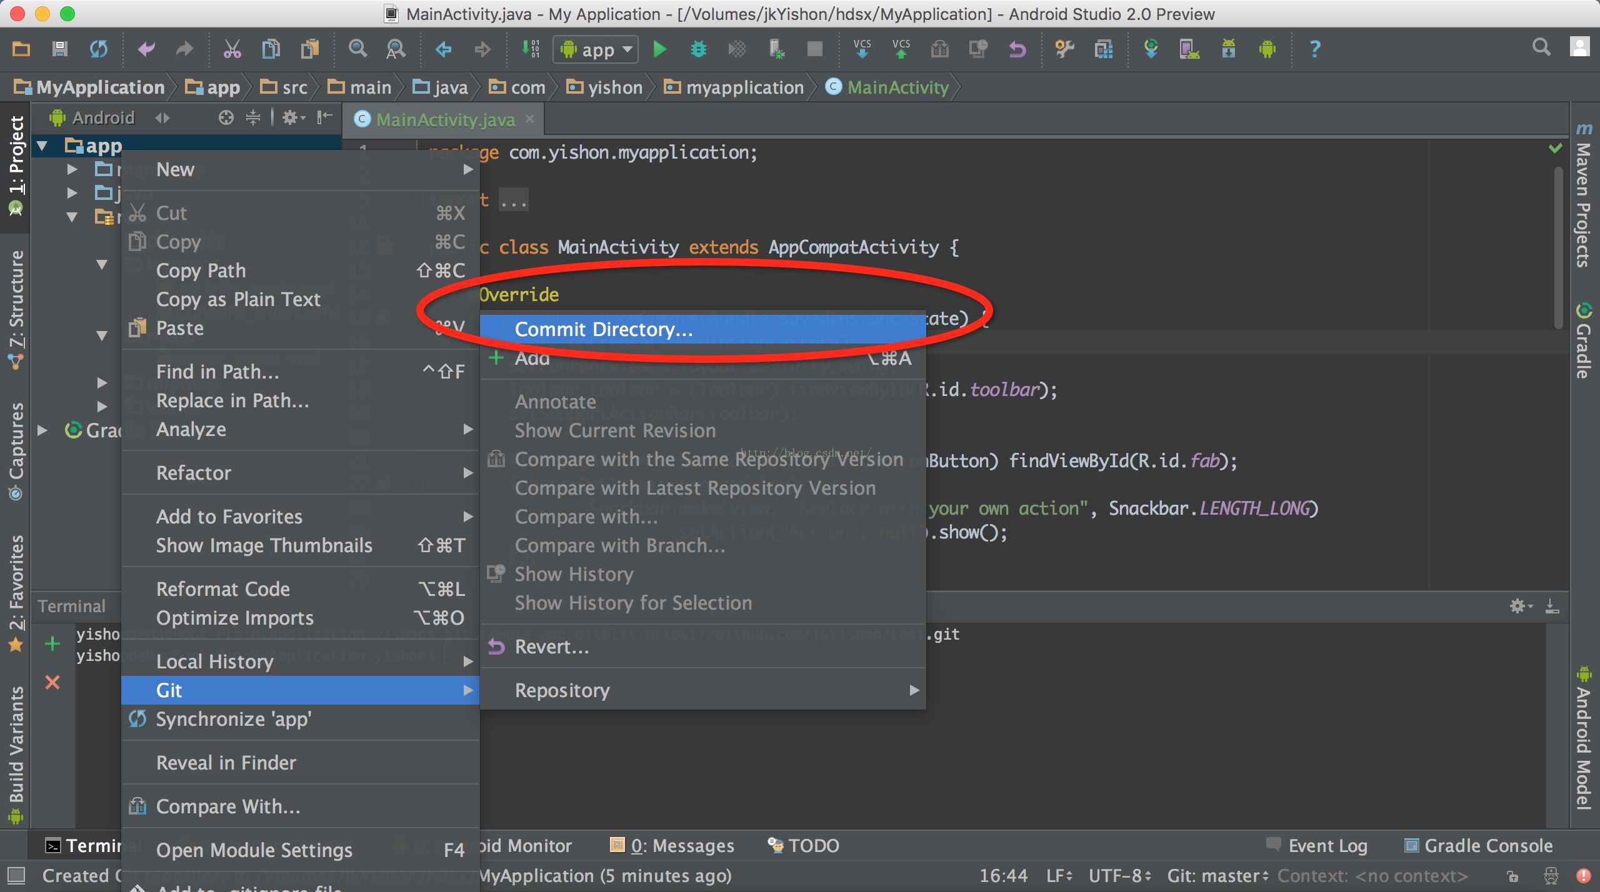Click the Replace toolbar icon
The height and width of the screenshot is (892, 1600).
(396, 49)
